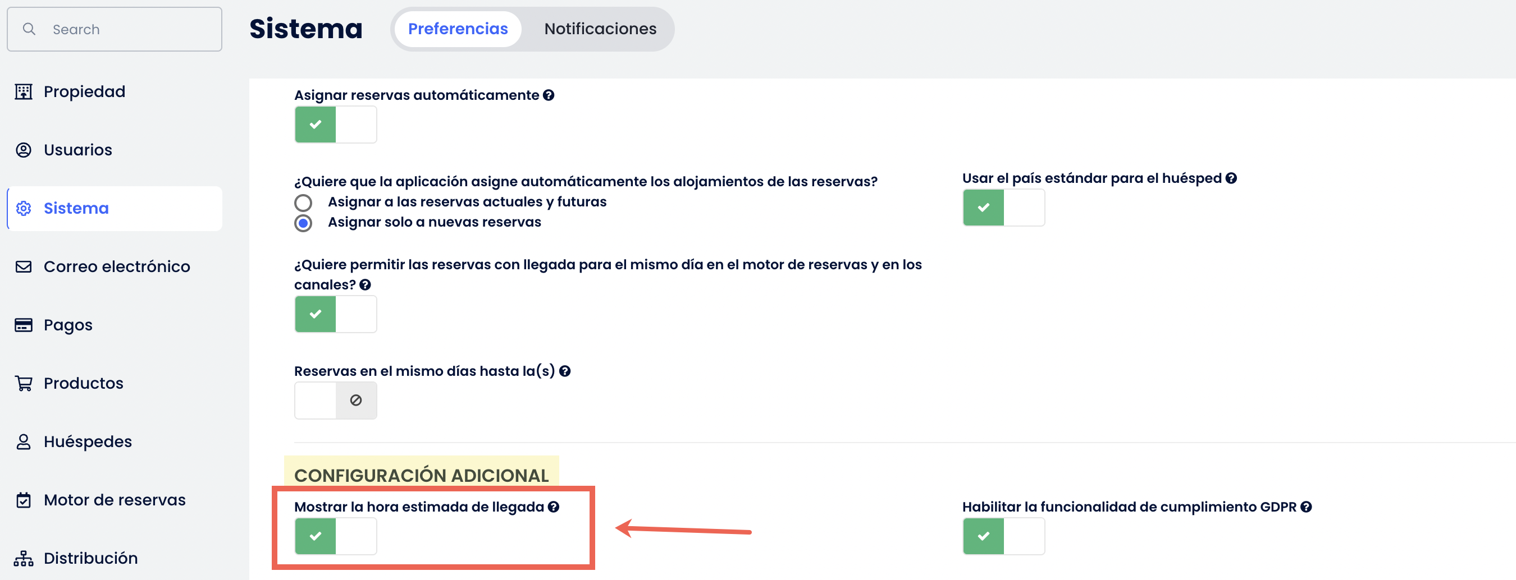Click the Propiedad building icon
Viewport: 1516px width, 580px height.
(x=24, y=91)
